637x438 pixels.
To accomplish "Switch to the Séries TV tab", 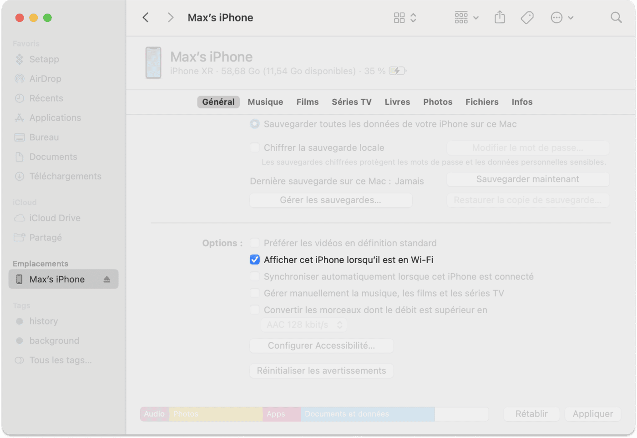I will coord(352,102).
